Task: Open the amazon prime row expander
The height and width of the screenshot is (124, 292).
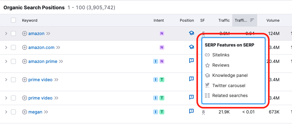Action: 6,61
